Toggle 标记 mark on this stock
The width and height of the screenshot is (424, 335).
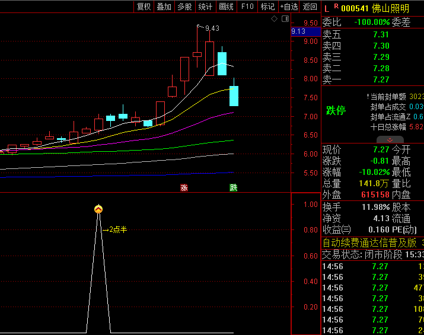267,7
